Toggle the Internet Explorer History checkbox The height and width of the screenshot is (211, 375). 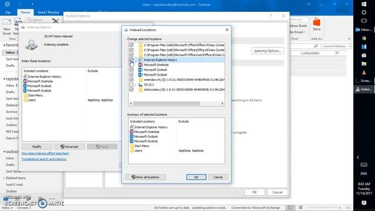(131, 60)
